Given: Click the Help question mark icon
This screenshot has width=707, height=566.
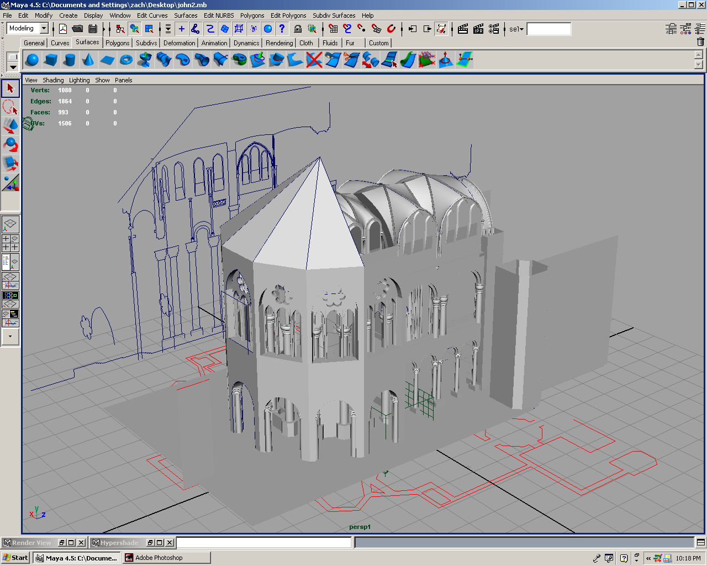Looking at the screenshot, I should pos(282,29).
